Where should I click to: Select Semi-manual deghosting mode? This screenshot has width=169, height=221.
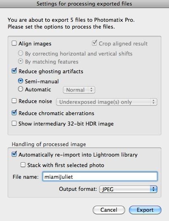coord(21,81)
